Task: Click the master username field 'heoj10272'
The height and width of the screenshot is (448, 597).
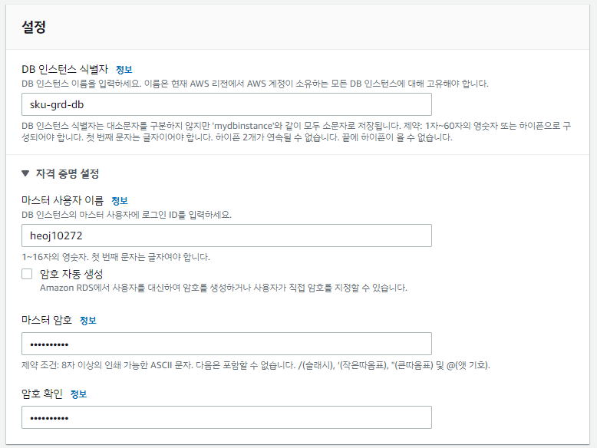Action: click(226, 236)
